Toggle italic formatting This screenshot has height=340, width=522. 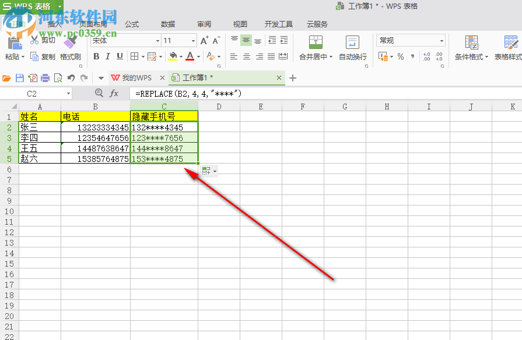click(107, 56)
